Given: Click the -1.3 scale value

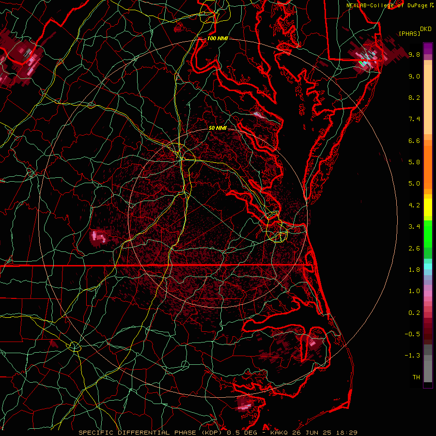Looking at the screenshot, I should click(x=412, y=356).
